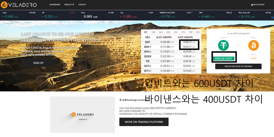Click the Tether coin icon
The height and width of the screenshot is (137, 274).
click(x=223, y=45)
